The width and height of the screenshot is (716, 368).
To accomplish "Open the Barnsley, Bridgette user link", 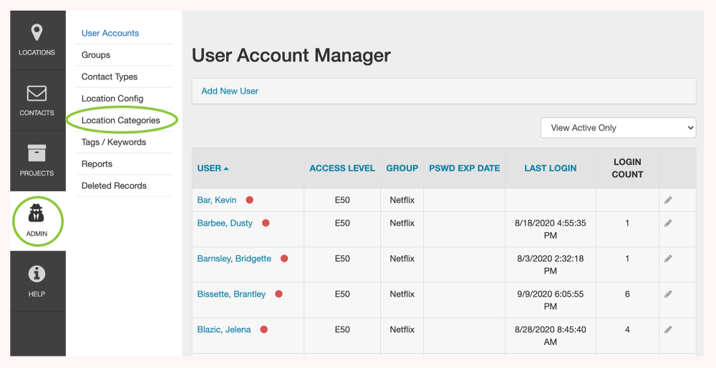I will pyautogui.click(x=234, y=259).
